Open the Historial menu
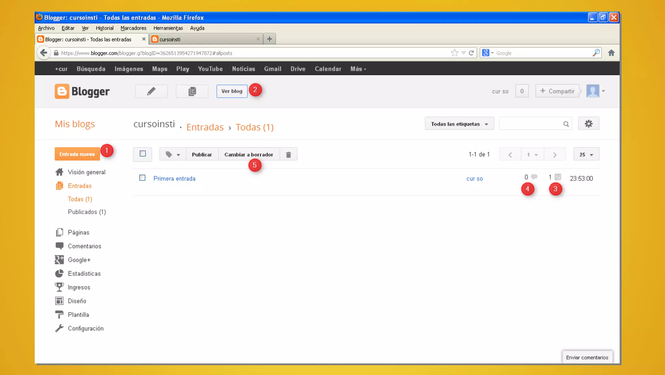Image resolution: width=665 pixels, height=375 pixels. 105,28
